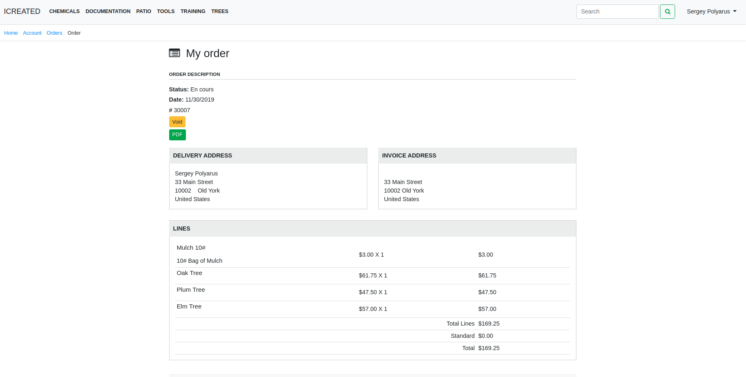This screenshot has height=377, width=746.
Task: Click the Plum Tree product name
Action: click(x=191, y=290)
